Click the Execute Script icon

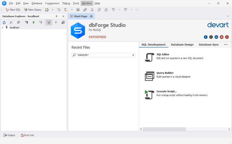(148, 94)
